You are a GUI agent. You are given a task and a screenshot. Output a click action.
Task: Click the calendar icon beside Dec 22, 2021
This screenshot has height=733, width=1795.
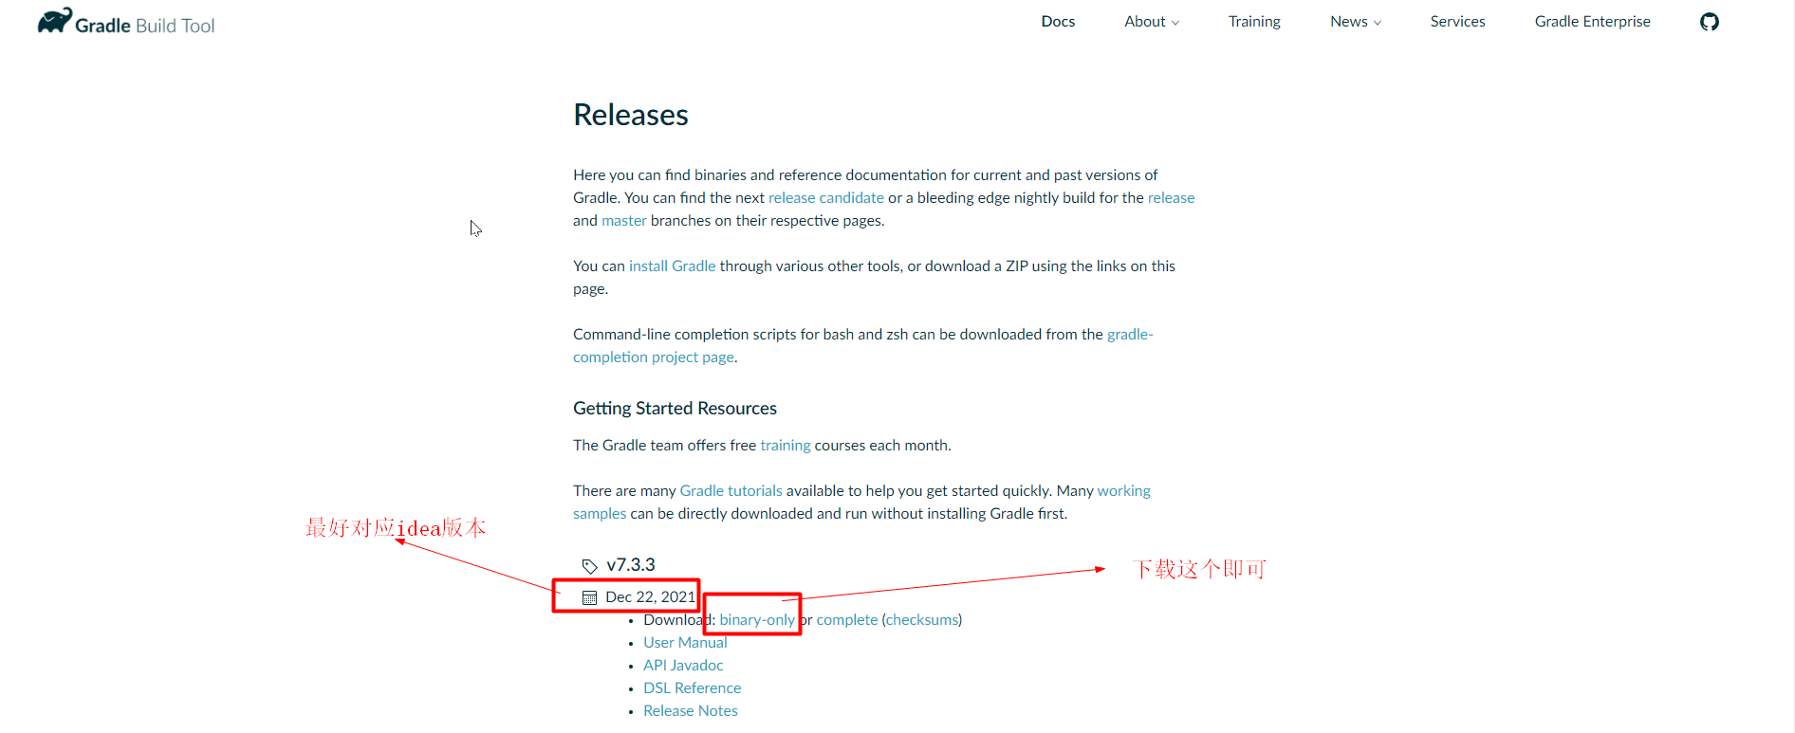(589, 597)
